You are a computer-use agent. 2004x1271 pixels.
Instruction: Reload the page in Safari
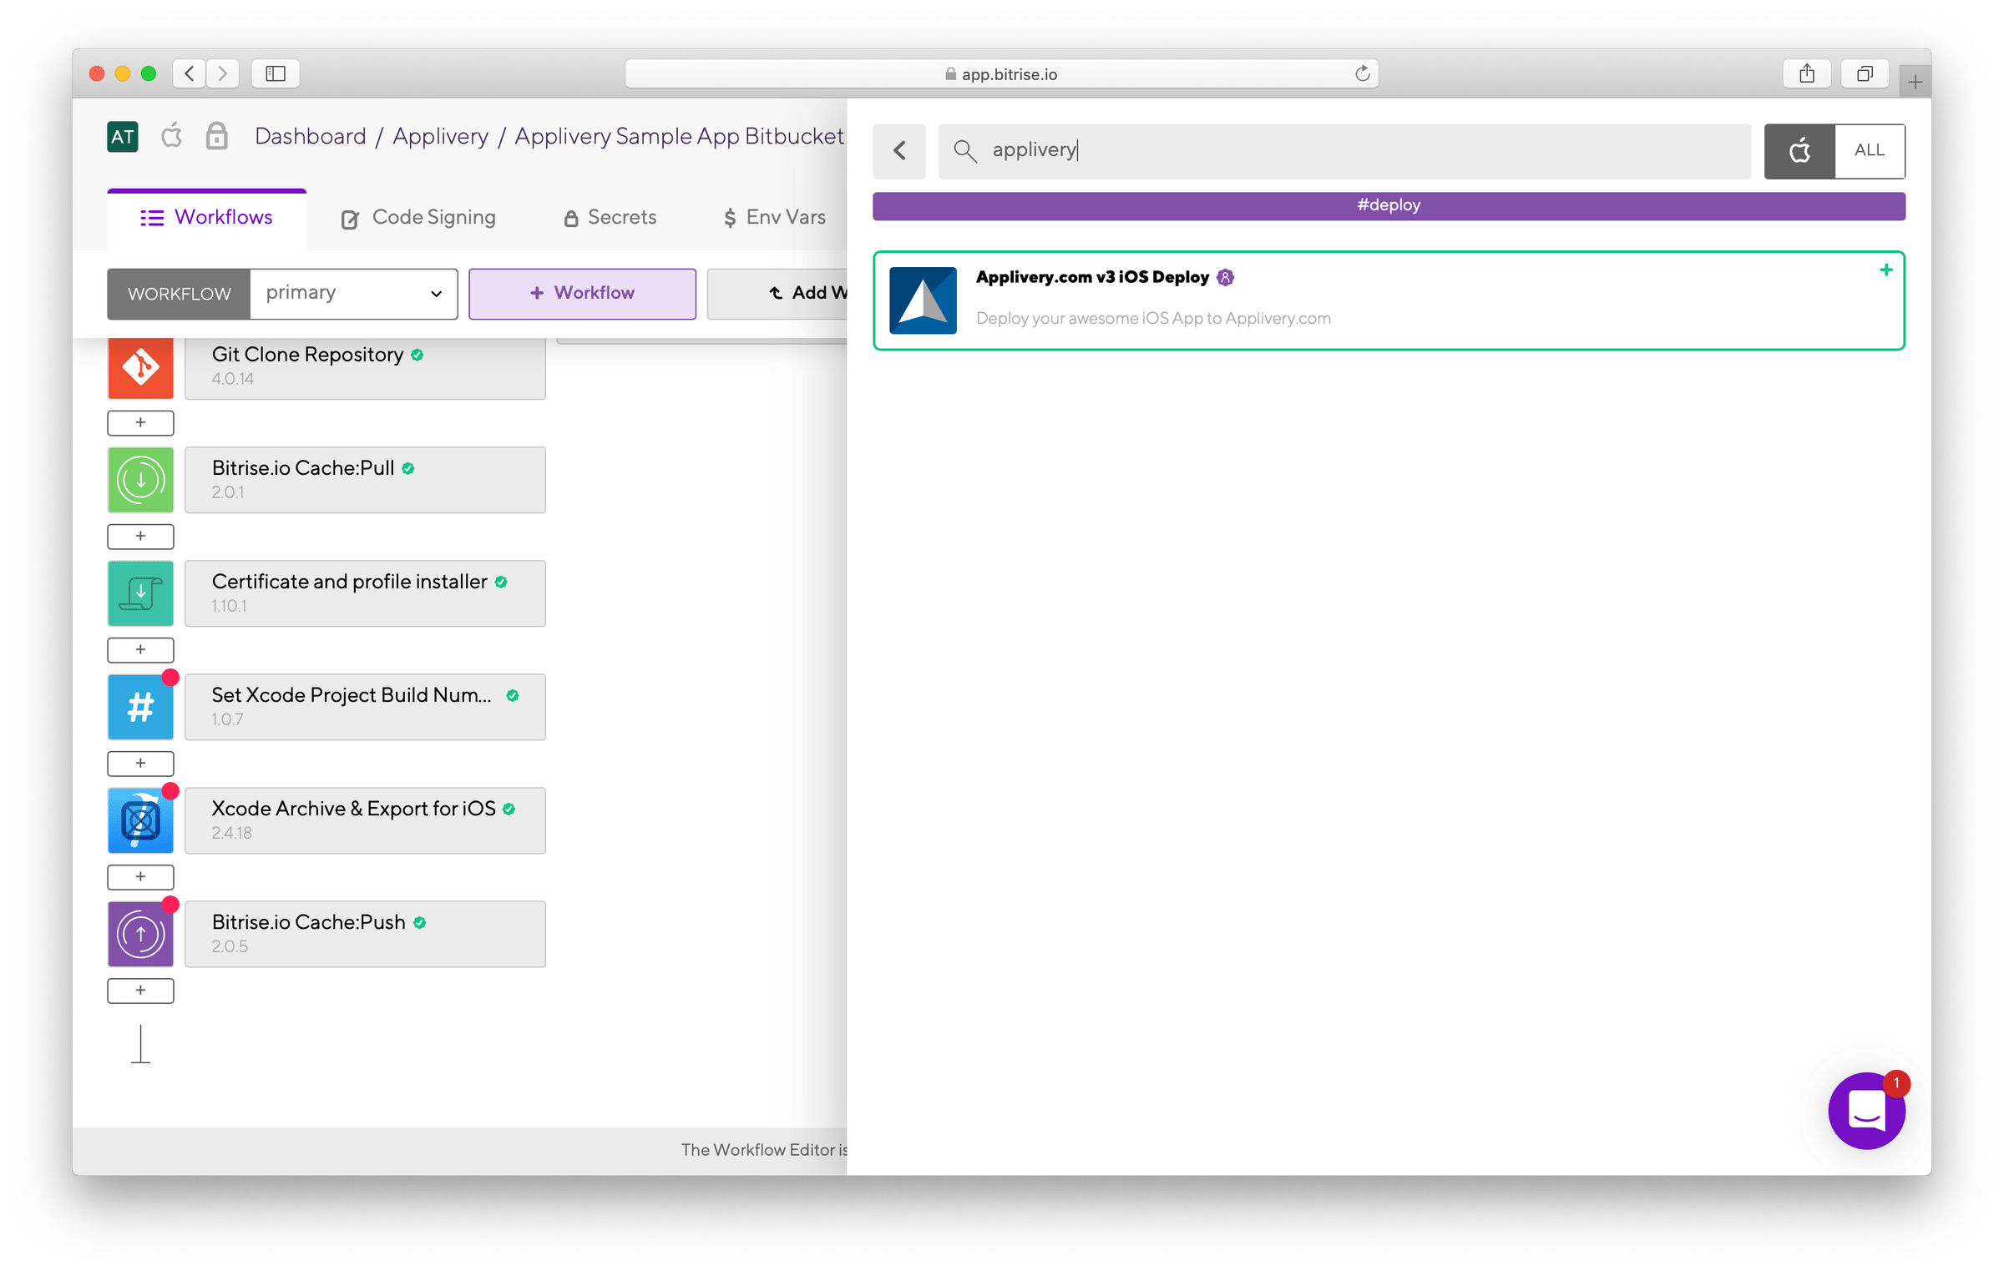pyautogui.click(x=1362, y=73)
